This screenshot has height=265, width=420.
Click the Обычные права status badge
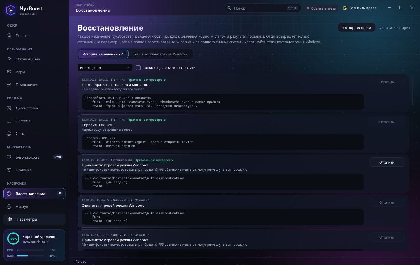pos(321,8)
